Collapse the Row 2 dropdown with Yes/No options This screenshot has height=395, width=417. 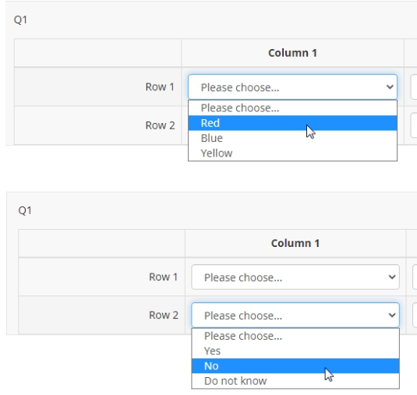coord(295,315)
